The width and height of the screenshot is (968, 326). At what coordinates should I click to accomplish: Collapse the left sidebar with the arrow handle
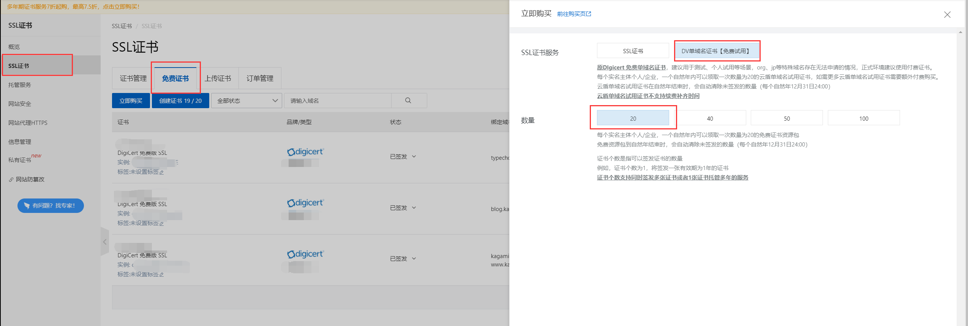coord(105,242)
